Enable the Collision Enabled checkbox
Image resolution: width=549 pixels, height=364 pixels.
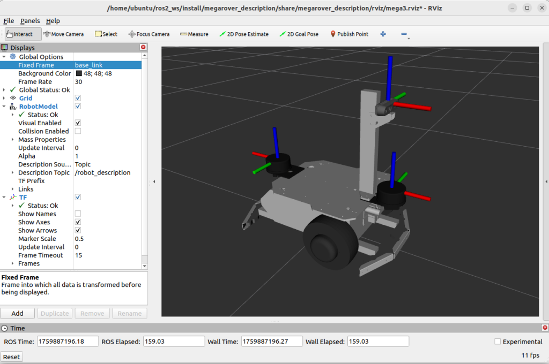pos(78,131)
